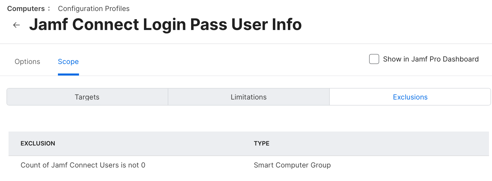Click the blue underline beneath Scope
This screenshot has height=181, width=492.
(68, 74)
